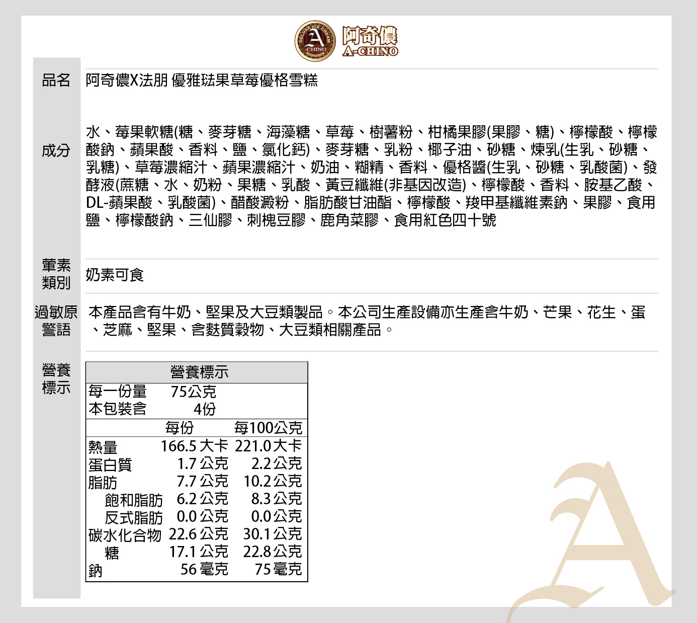Select saturated fat value 6.2 公克

pyautogui.click(x=203, y=499)
